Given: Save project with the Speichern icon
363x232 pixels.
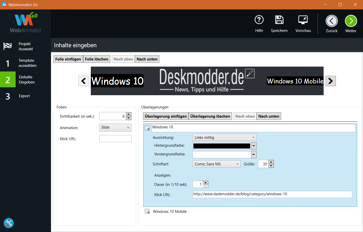Looking at the screenshot, I should pos(279,20).
